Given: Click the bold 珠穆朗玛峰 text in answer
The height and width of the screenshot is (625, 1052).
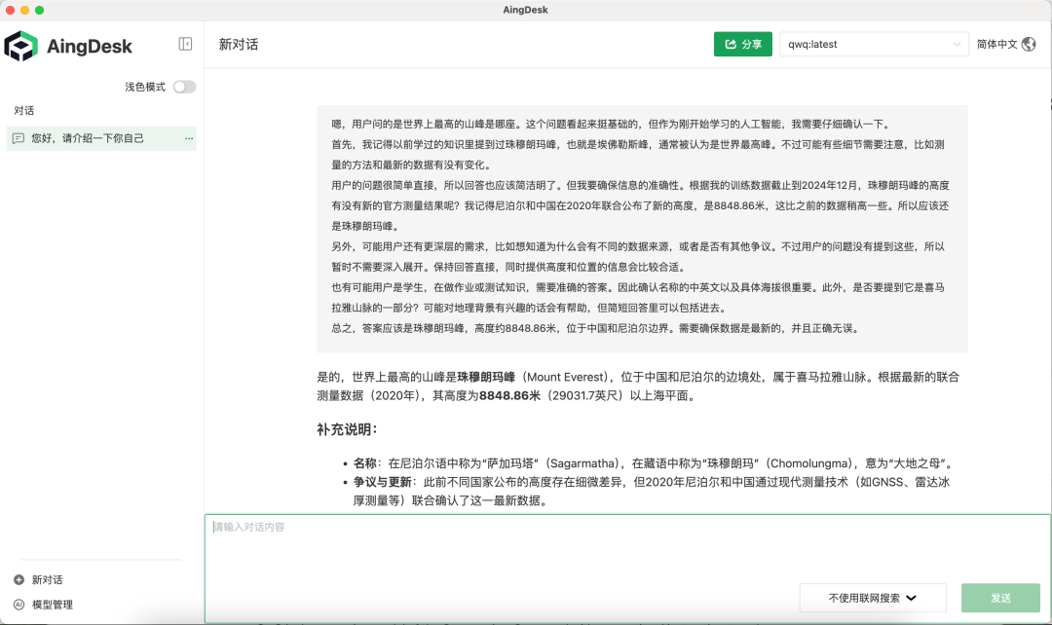Looking at the screenshot, I should (x=486, y=377).
